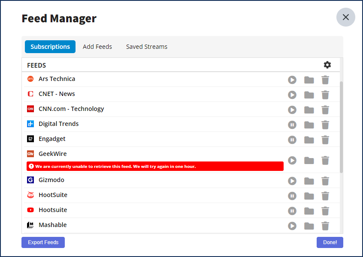
Task: Click the Export Feeds button
Action: [43, 242]
